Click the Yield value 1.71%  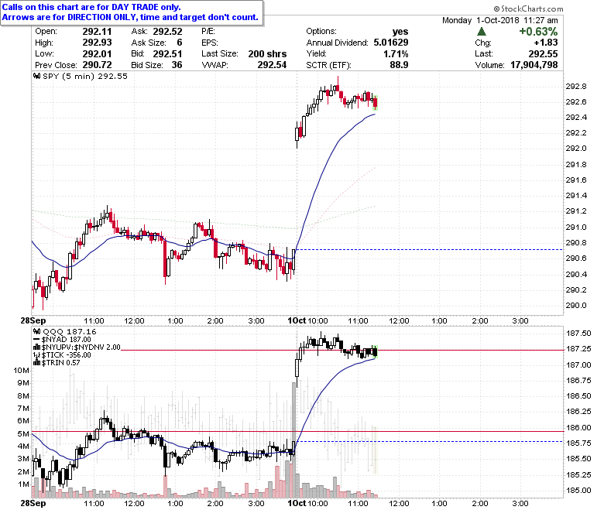click(396, 54)
